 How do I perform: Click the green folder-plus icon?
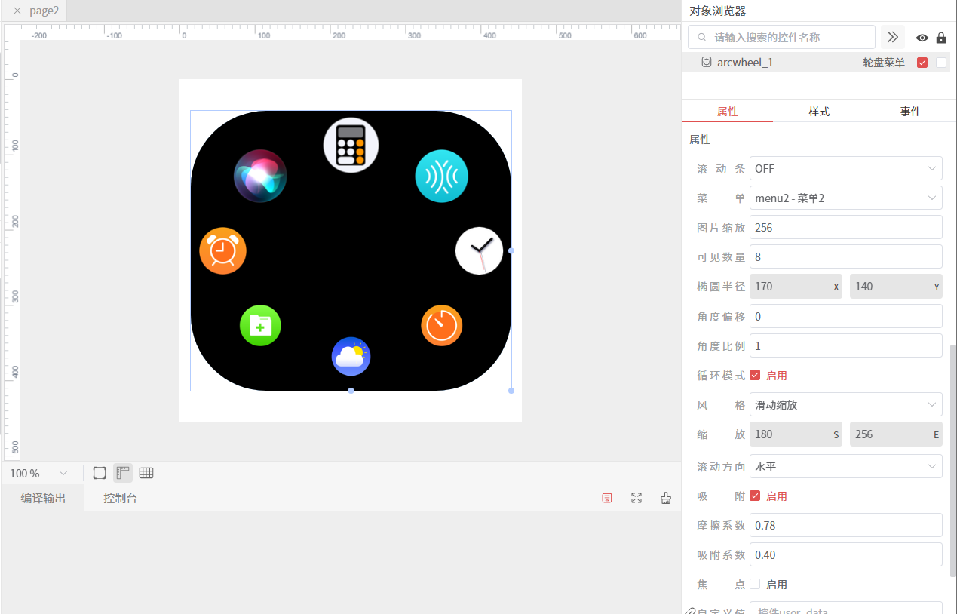click(260, 326)
